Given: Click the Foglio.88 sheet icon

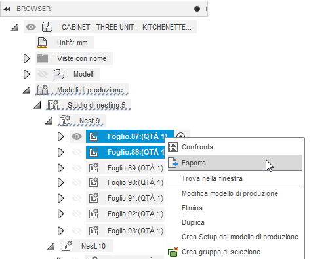Looking at the screenshot, I should click(94, 152).
